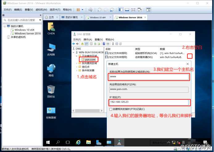Open the 回收站 desktop icon
The width and height of the screenshot is (214, 152).
tap(51, 91)
